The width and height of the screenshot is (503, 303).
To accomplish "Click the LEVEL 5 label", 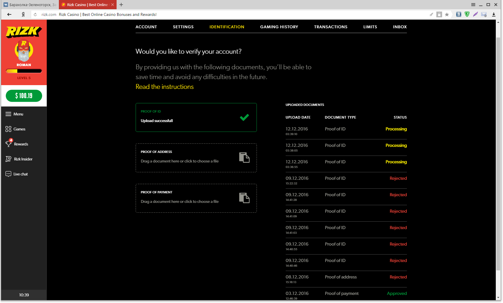I will (x=24, y=78).
